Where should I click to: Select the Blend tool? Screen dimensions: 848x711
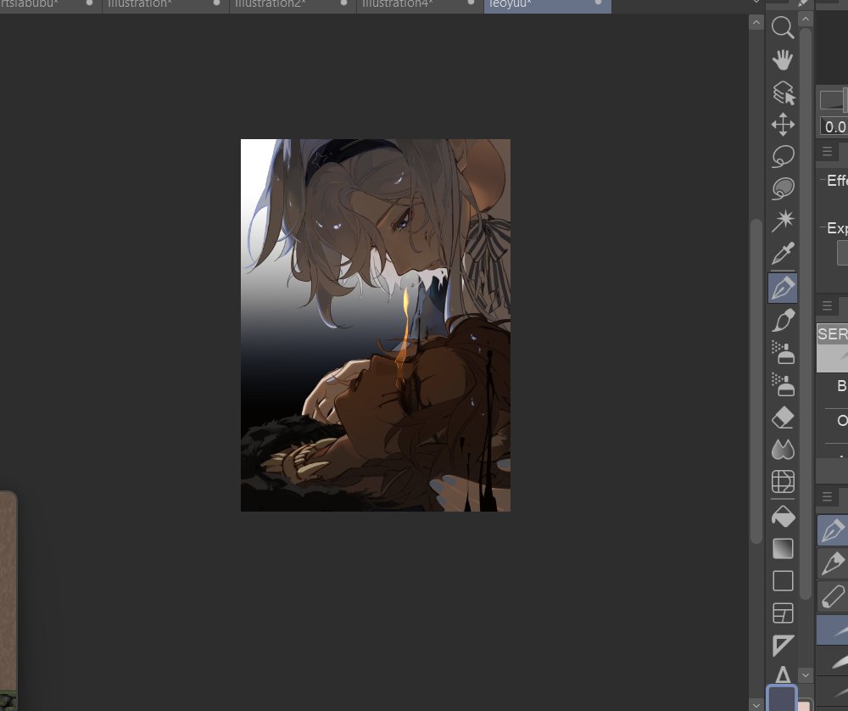[x=783, y=450]
